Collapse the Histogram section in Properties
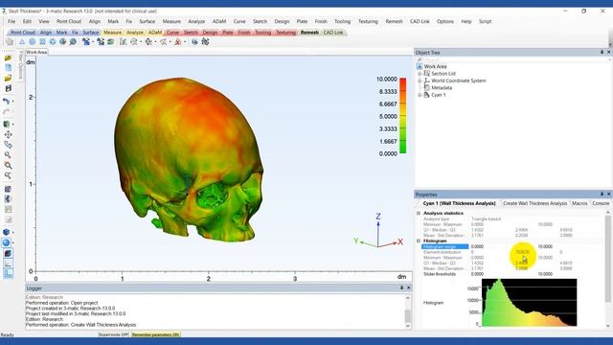 pos(419,241)
